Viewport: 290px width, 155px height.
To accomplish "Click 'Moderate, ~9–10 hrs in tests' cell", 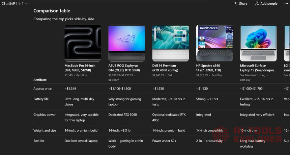I will point(169,102).
